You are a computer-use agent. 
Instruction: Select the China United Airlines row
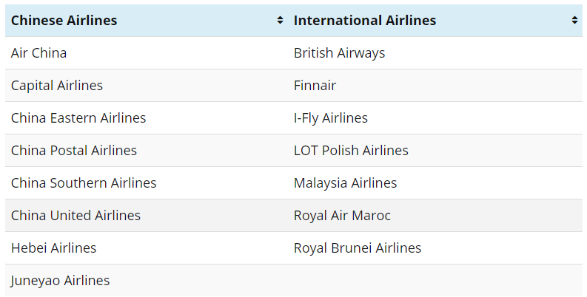(294, 216)
